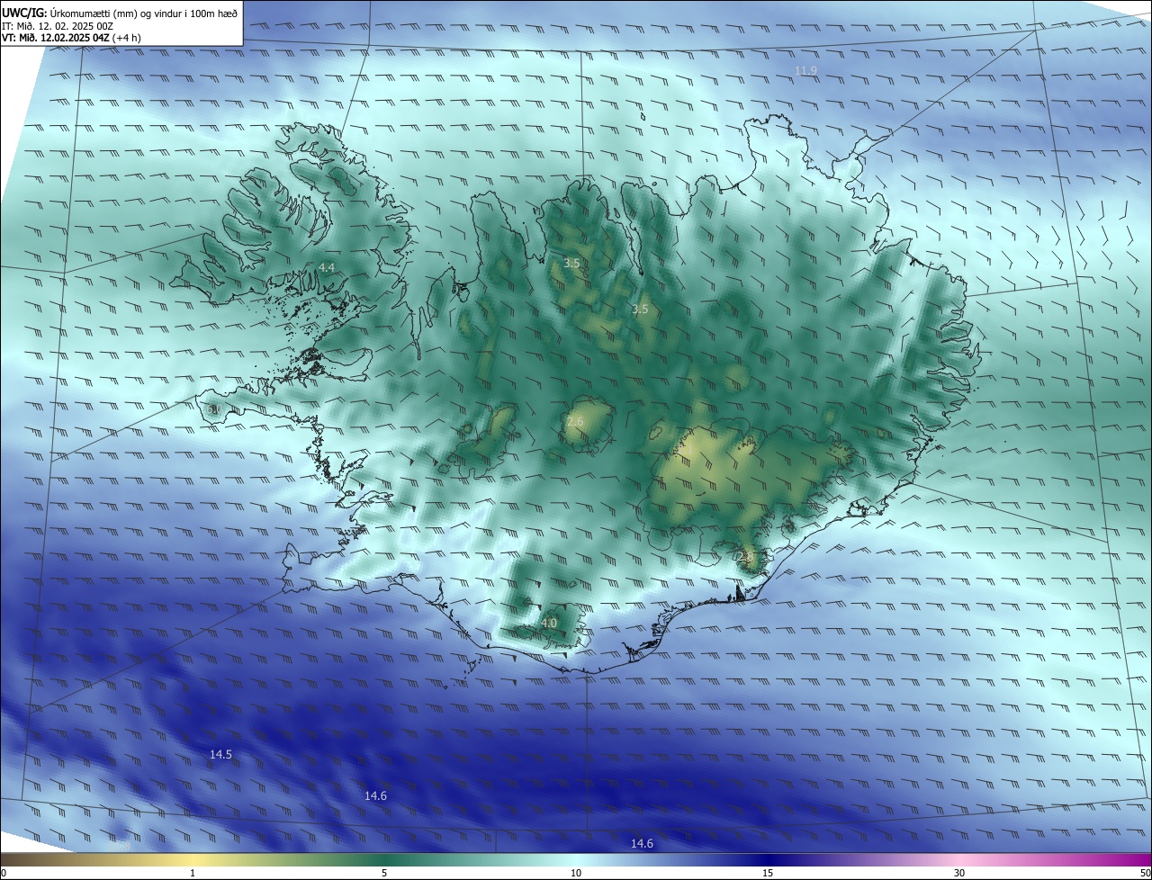Screen dimensions: 1152x880
Task: Click the '50' tick on the colour scale
Action: point(1145,873)
